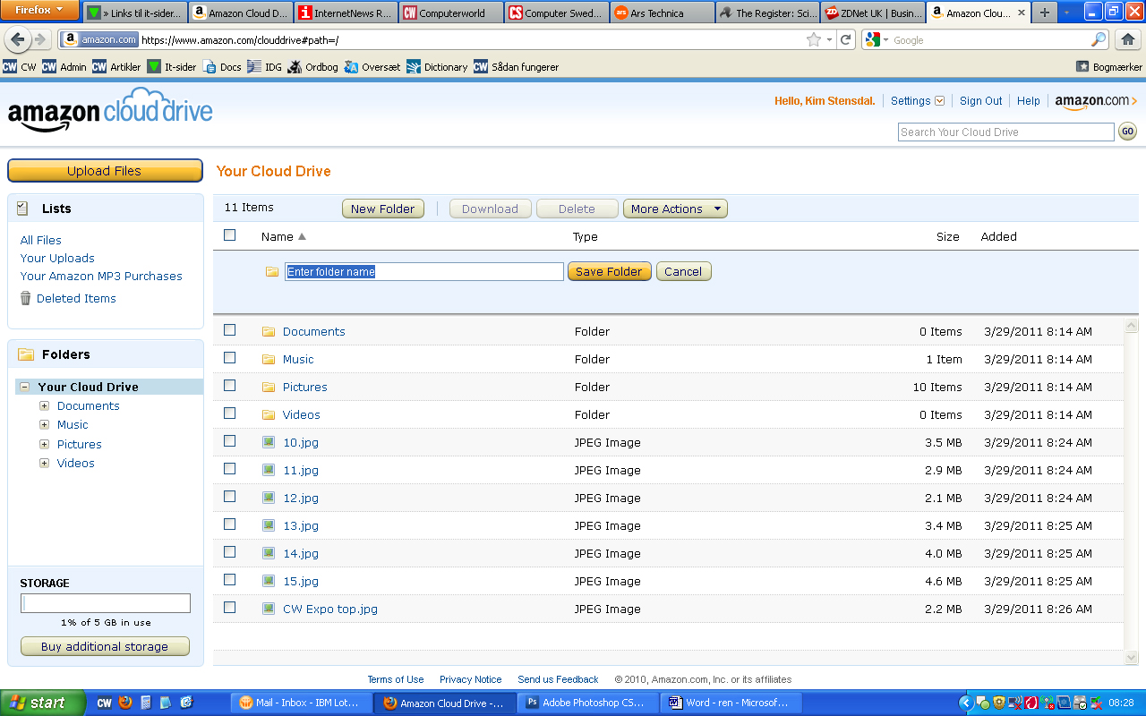1146x716 pixels.
Task: Cancel the new folder creation
Action: [683, 271]
